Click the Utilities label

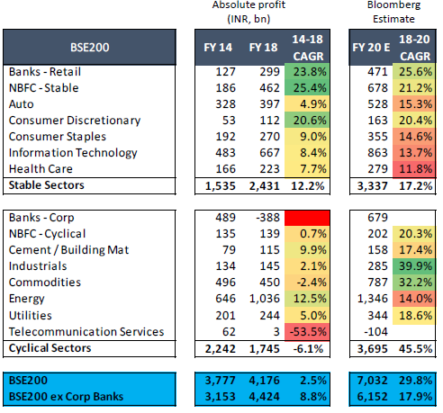tap(31, 316)
